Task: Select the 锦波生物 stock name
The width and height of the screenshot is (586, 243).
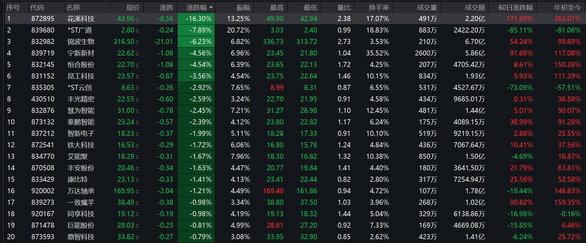Action: pos(81,42)
